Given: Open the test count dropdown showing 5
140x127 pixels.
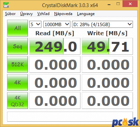Looking at the screenshot, I should click(x=35, y=24).
